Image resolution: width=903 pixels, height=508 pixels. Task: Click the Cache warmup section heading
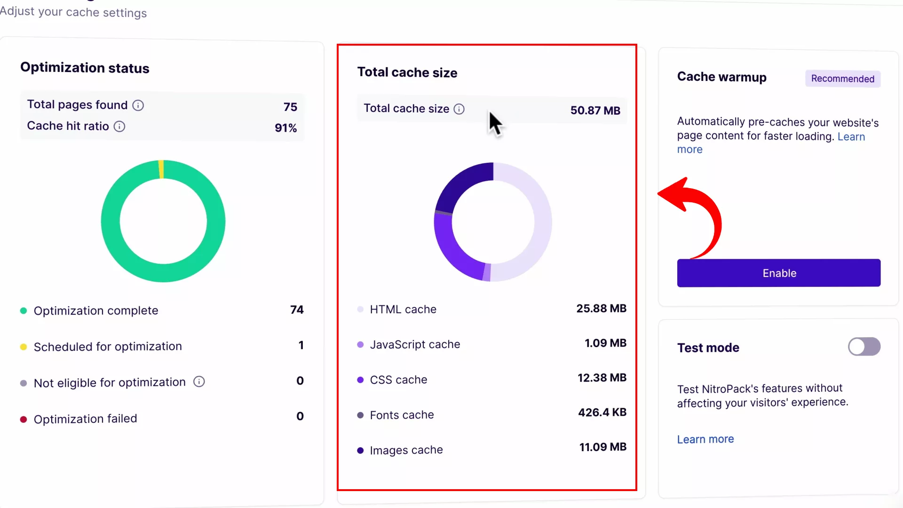click(x=721, y=77)
